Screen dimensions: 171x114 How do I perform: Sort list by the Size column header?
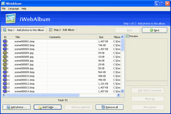point(104,37)
